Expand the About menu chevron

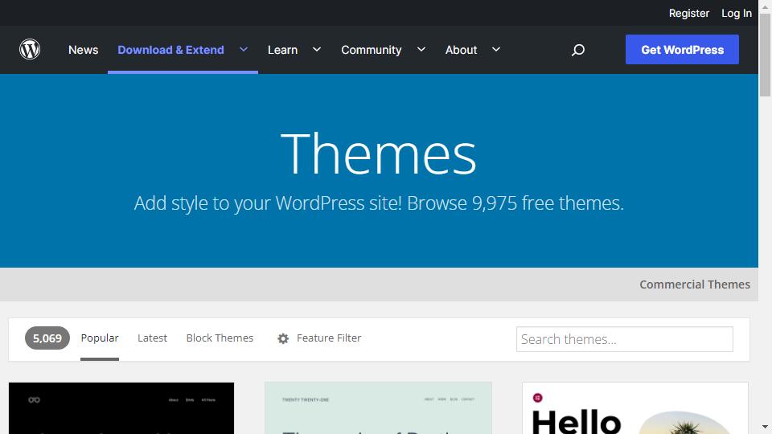coord(496,49)
